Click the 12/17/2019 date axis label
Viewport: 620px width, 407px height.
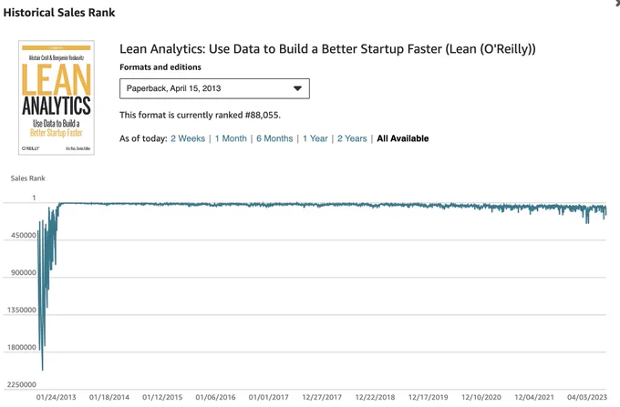[428, 397]
